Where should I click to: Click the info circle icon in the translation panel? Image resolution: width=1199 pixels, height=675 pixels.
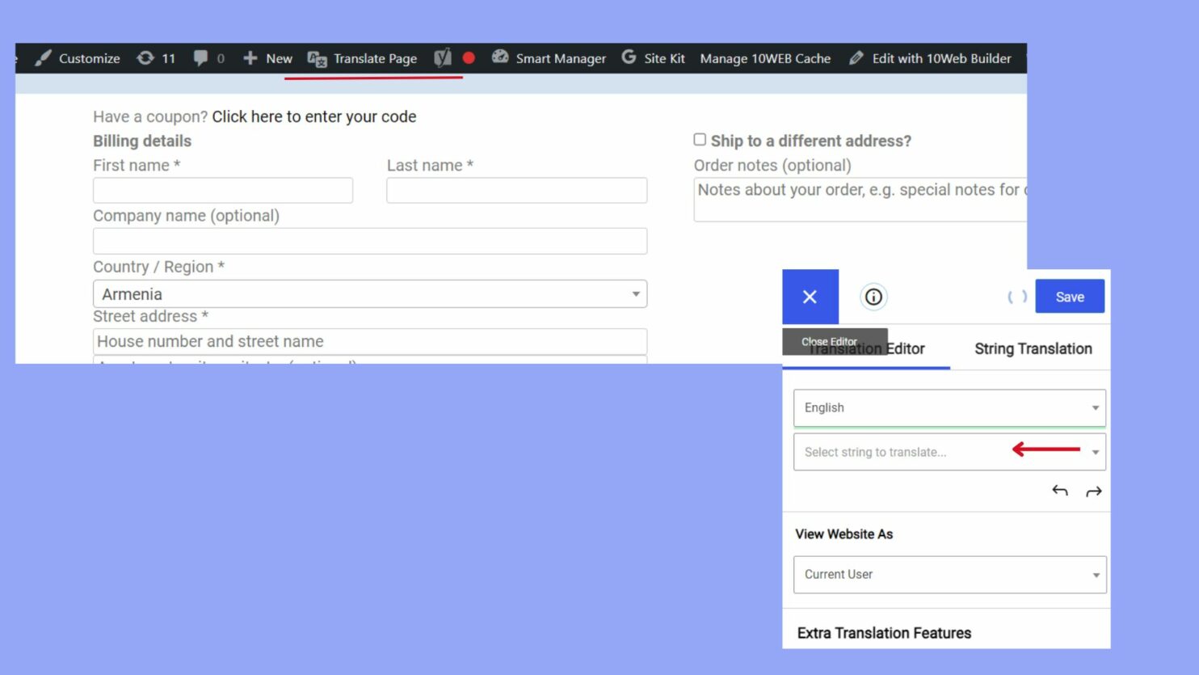(x=873, y=297)
